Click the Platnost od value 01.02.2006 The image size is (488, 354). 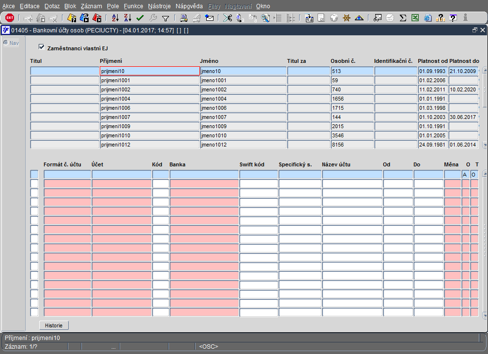pyautogui.click(x=432, y=80)
